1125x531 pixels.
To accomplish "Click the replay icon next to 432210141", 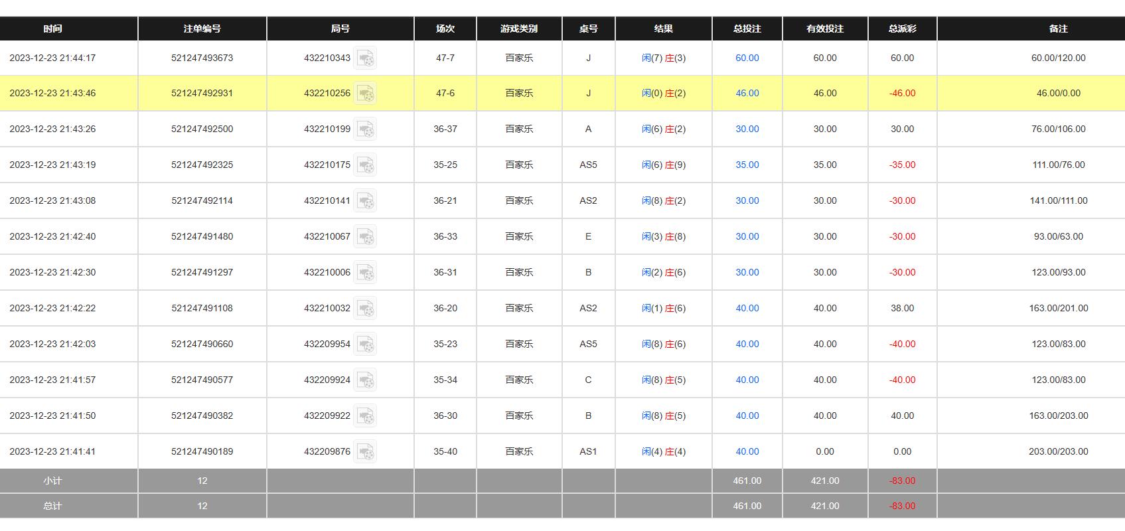I will click(x=365, y=201).
